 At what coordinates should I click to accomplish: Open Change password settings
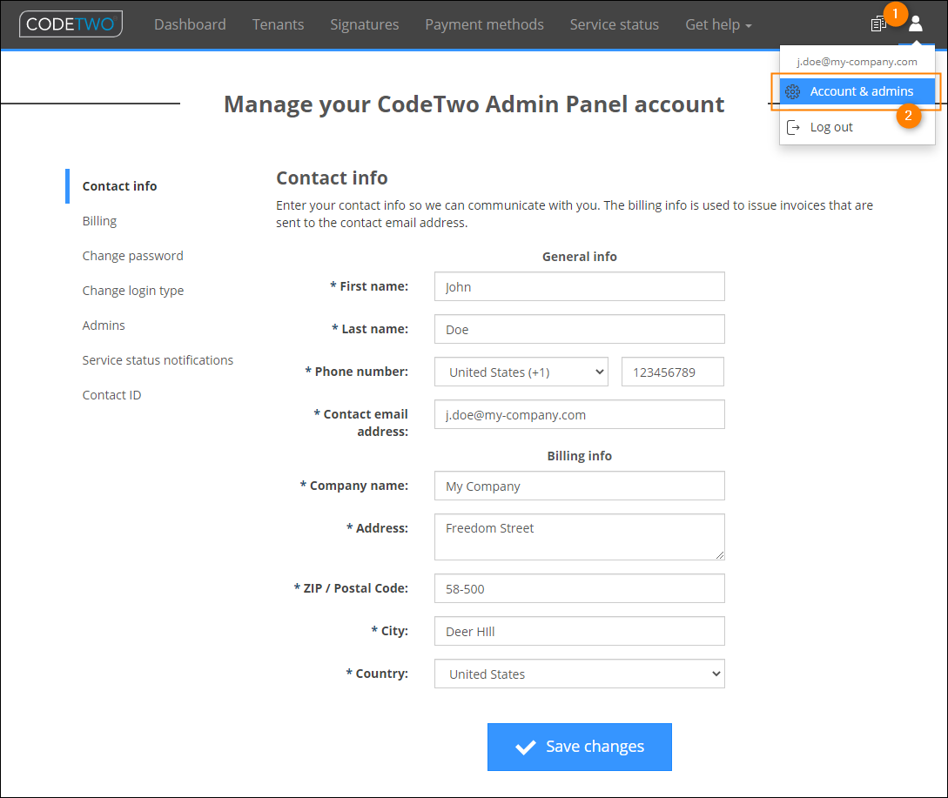132,255
